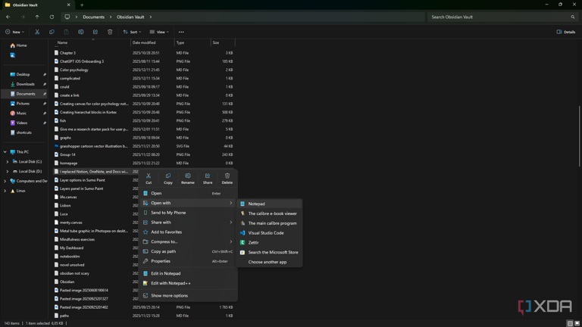The height and width of the screenshot is (327, 582).
Task: Expand the Local Disk (C:) tree node
Action: [x=8, y=161]
